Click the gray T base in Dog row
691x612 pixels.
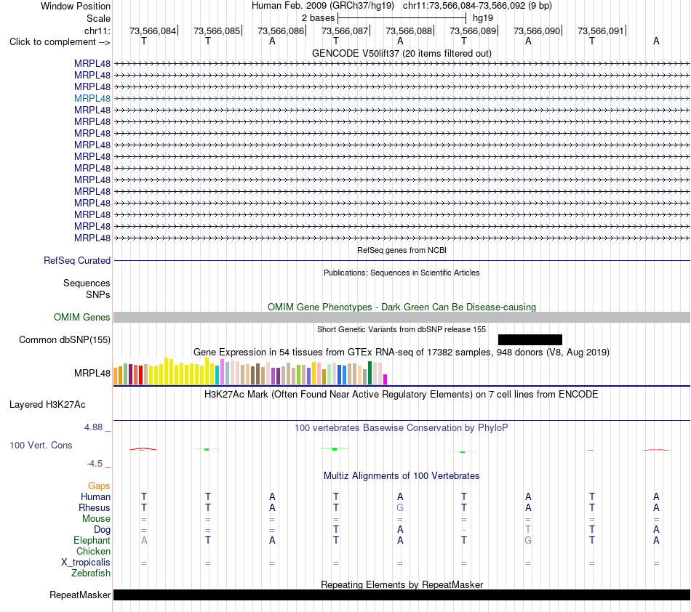pyautogui.click(x=528, y=529)
